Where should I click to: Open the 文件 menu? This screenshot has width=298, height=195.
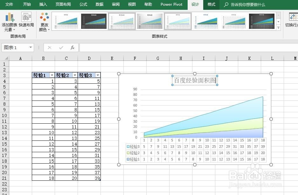click(9, 4)
